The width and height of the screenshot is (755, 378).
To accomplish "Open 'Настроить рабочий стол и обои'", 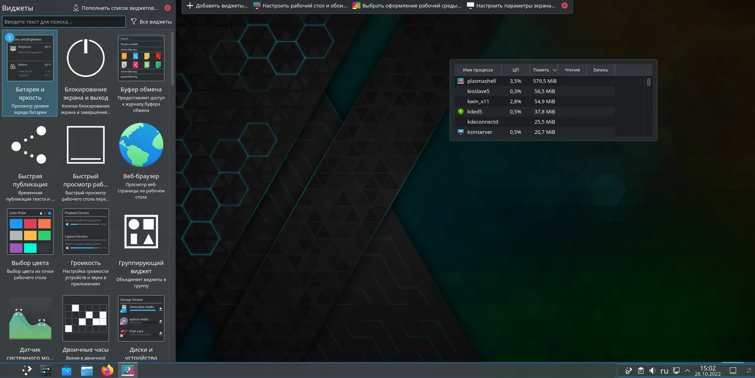I will point(299,6).
